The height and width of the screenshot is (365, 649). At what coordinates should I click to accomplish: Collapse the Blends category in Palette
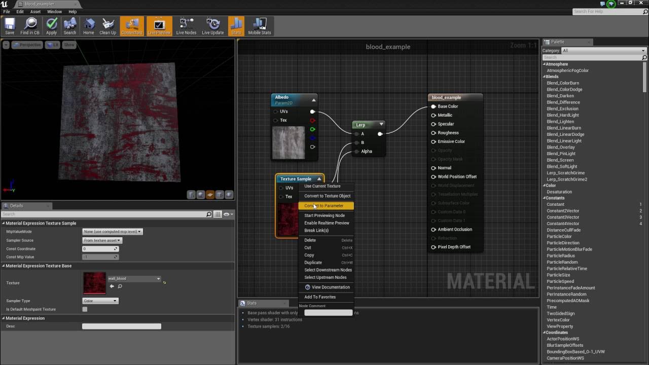(545, 77)
